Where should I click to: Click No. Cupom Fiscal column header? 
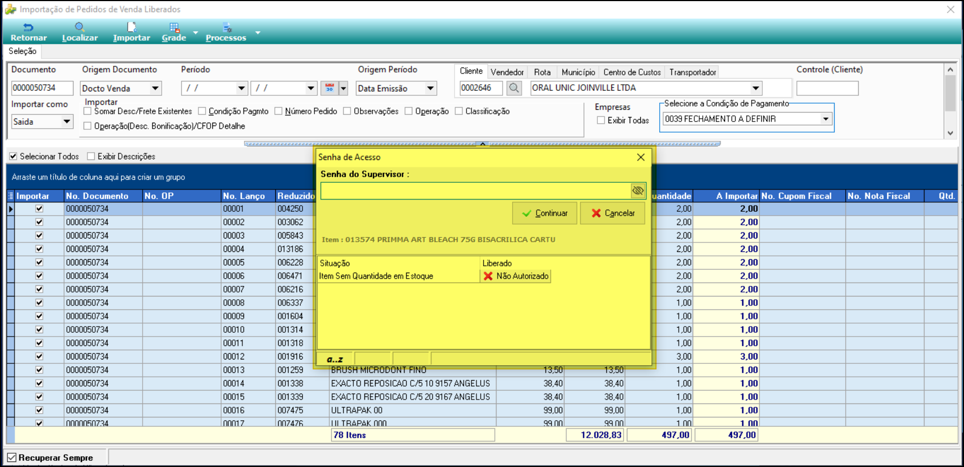(802, 196)
